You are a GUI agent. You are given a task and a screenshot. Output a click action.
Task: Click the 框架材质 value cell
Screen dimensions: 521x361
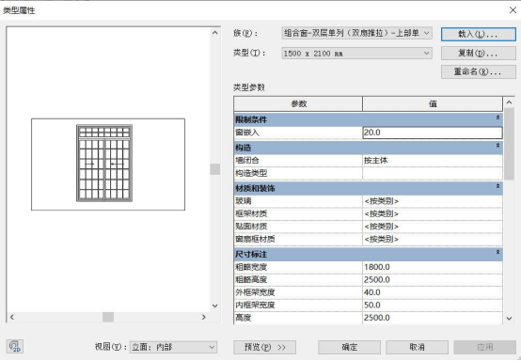(x=433, y=214)
